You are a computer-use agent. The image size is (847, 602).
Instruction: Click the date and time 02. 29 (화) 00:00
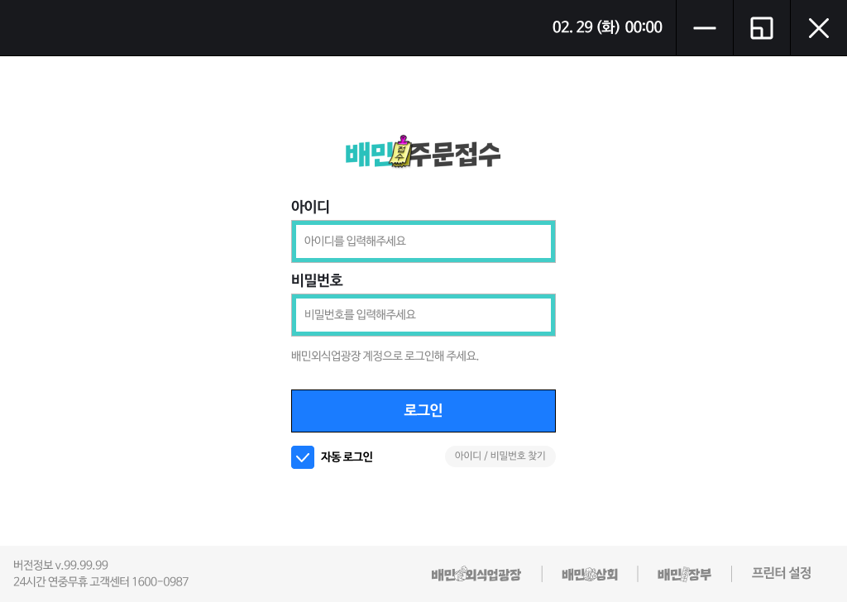(607, 27)
